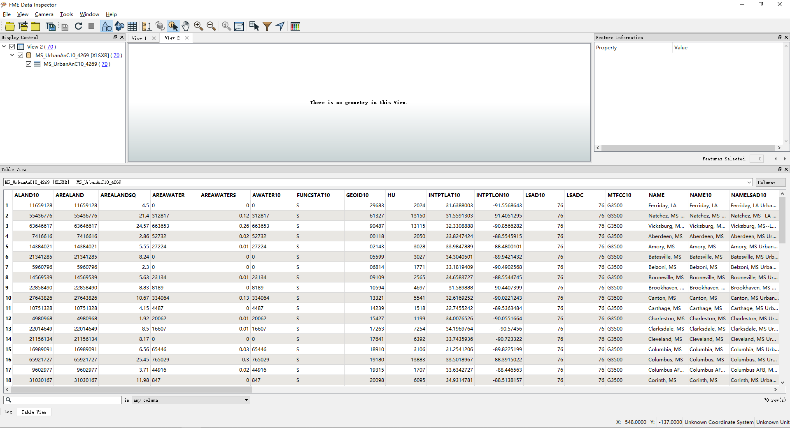Toggle the View 2 checkbox
Screen dimensions: 790x428
coord(12,47)
